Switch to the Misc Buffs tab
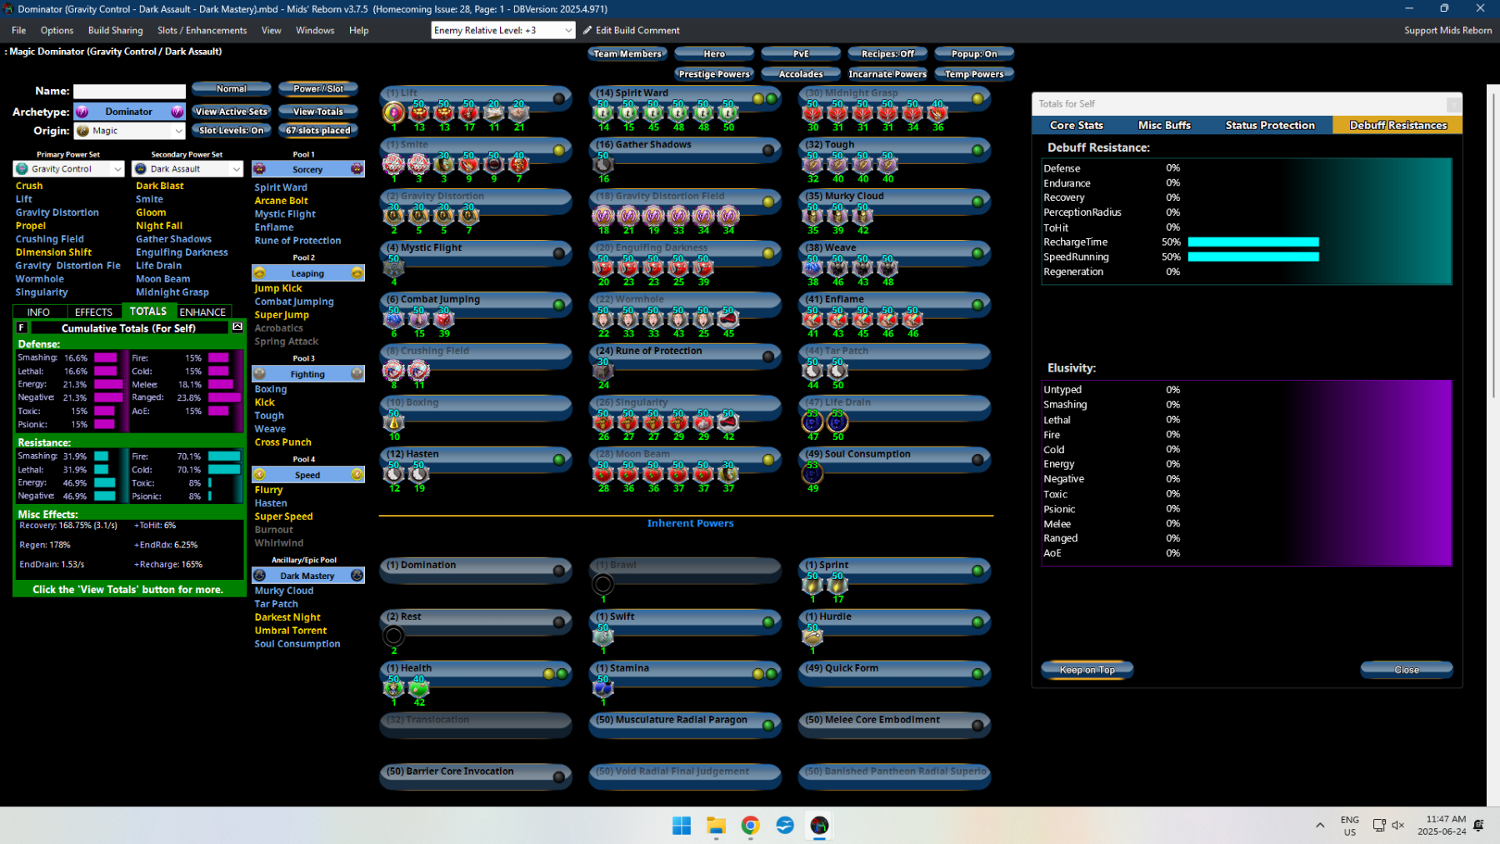 pos(1164,125)
